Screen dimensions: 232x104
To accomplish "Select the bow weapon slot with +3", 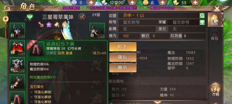I will (x=97, y=30).
